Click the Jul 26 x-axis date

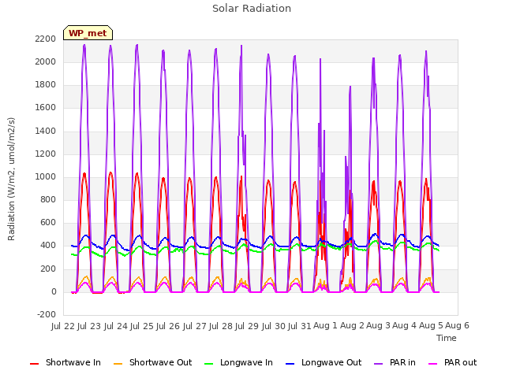(x=168, y=326)
